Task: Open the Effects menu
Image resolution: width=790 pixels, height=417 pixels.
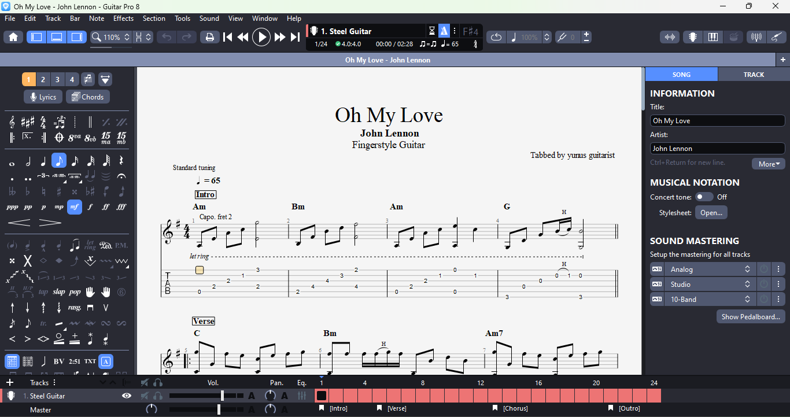Action: pyautogui.click(x=123, y=19)
